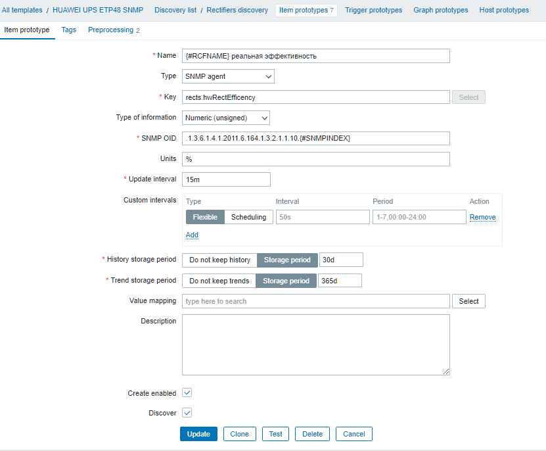Click the Update button to save
This screenshot has width=546, height=451.
point(198,434)
